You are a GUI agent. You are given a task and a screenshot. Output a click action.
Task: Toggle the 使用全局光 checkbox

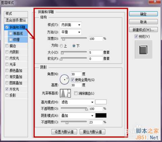(x=73, y=80)
